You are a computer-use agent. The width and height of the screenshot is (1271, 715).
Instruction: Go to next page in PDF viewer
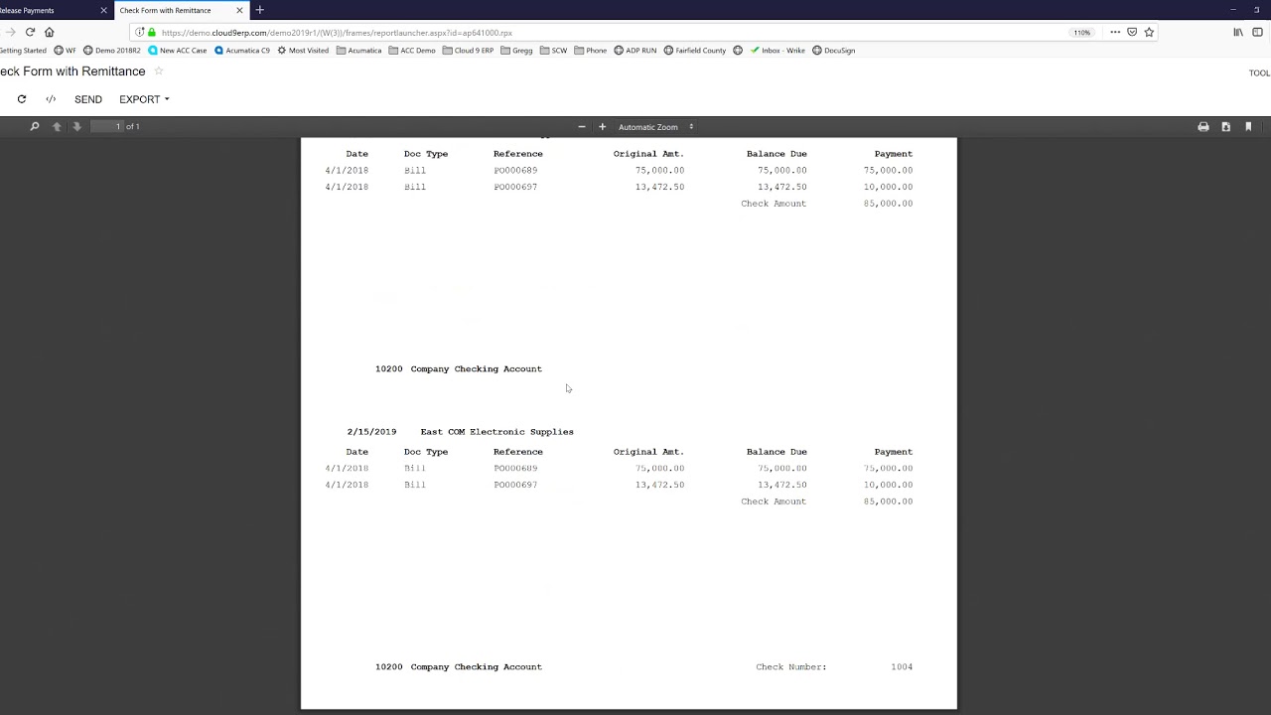[x=76, y=126]
